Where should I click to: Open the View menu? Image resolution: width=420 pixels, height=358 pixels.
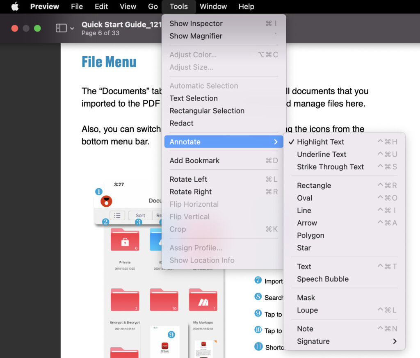tap(128, 7)
